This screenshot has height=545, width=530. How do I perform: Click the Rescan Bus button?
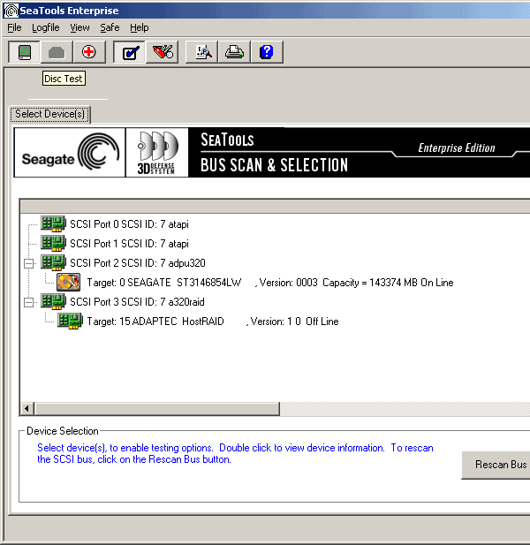point(497,465)
